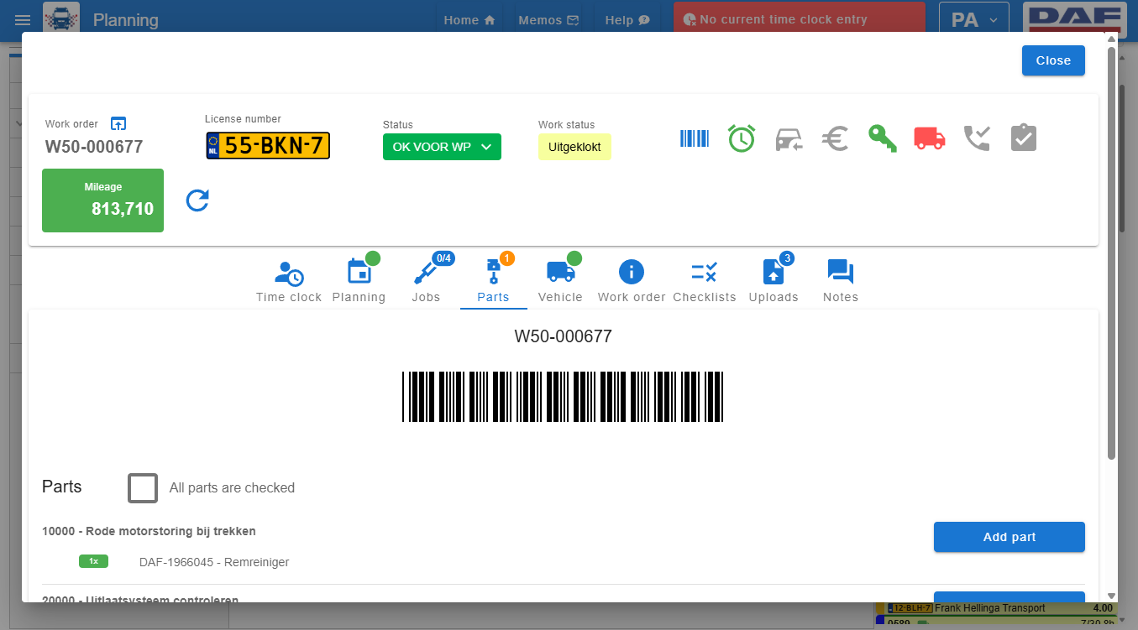The height and width of the screenshot is (630, 1138).
Task: Open the OK VOOR WP status dropdown
Action: (442, 147)
